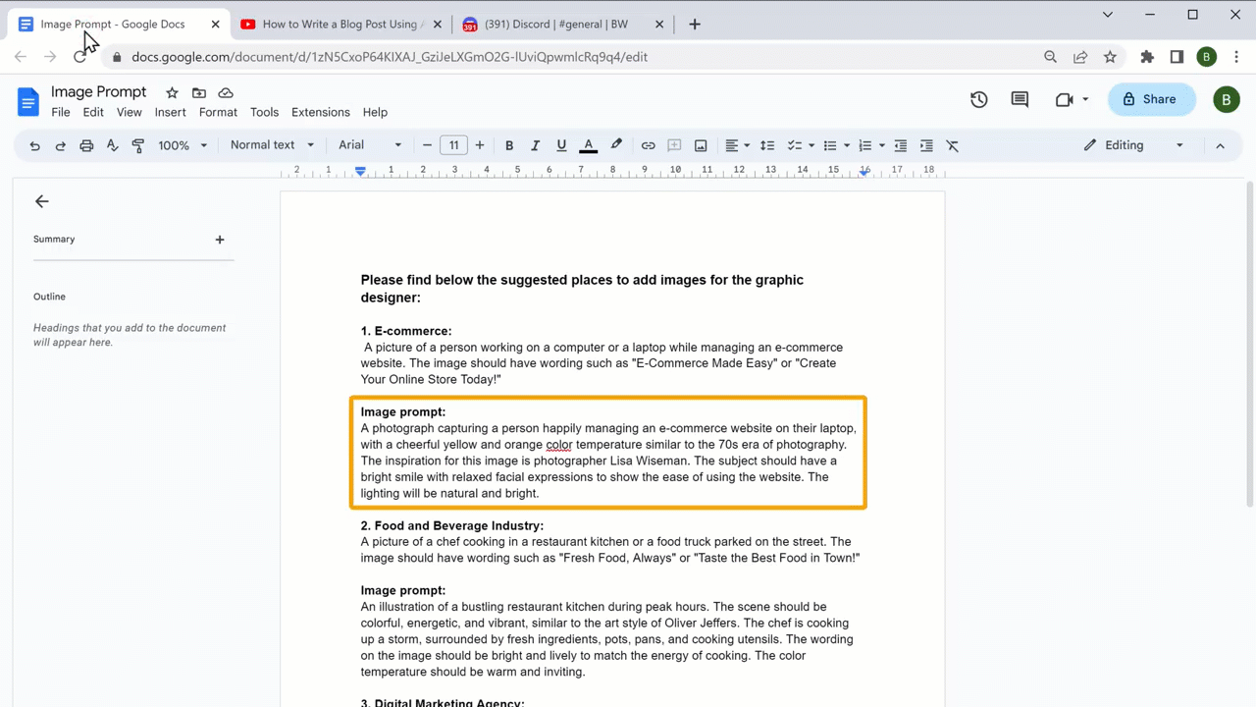Open the Editing mode dropdown
This screenshot has width=1256, height=707.
pyautogui.click(x=1134, y=145)
